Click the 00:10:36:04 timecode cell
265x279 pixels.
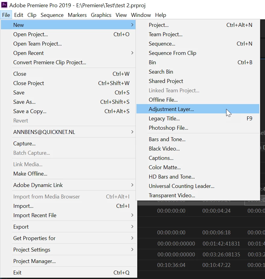(171, 265)
